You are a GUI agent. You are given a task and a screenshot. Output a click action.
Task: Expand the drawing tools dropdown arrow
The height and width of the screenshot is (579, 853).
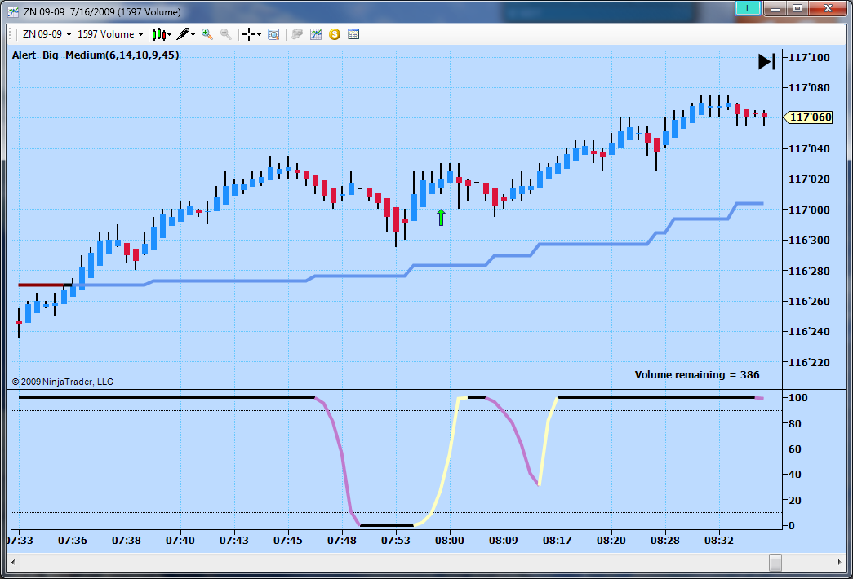193,35
